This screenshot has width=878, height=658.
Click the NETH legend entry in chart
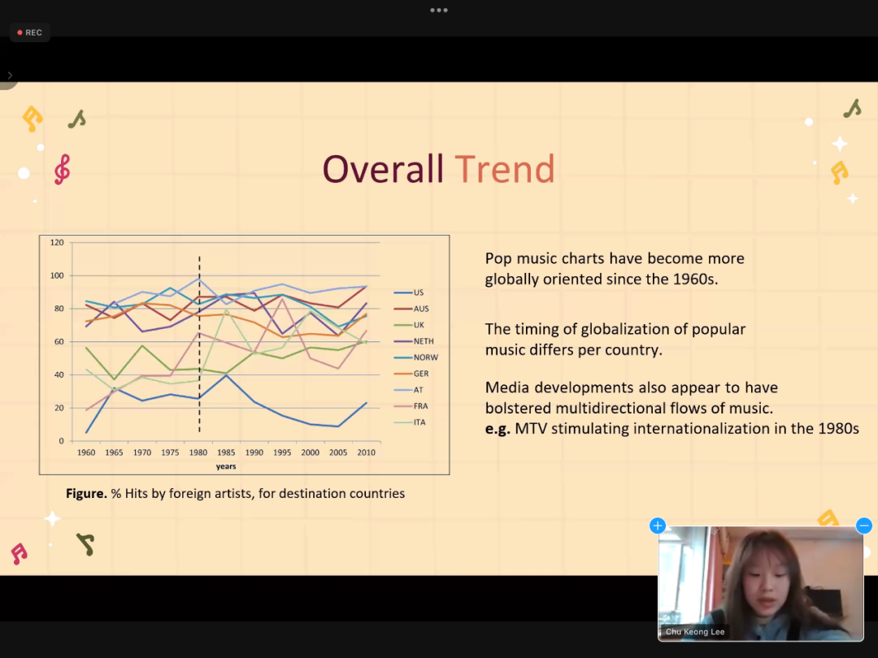[415, 341]
